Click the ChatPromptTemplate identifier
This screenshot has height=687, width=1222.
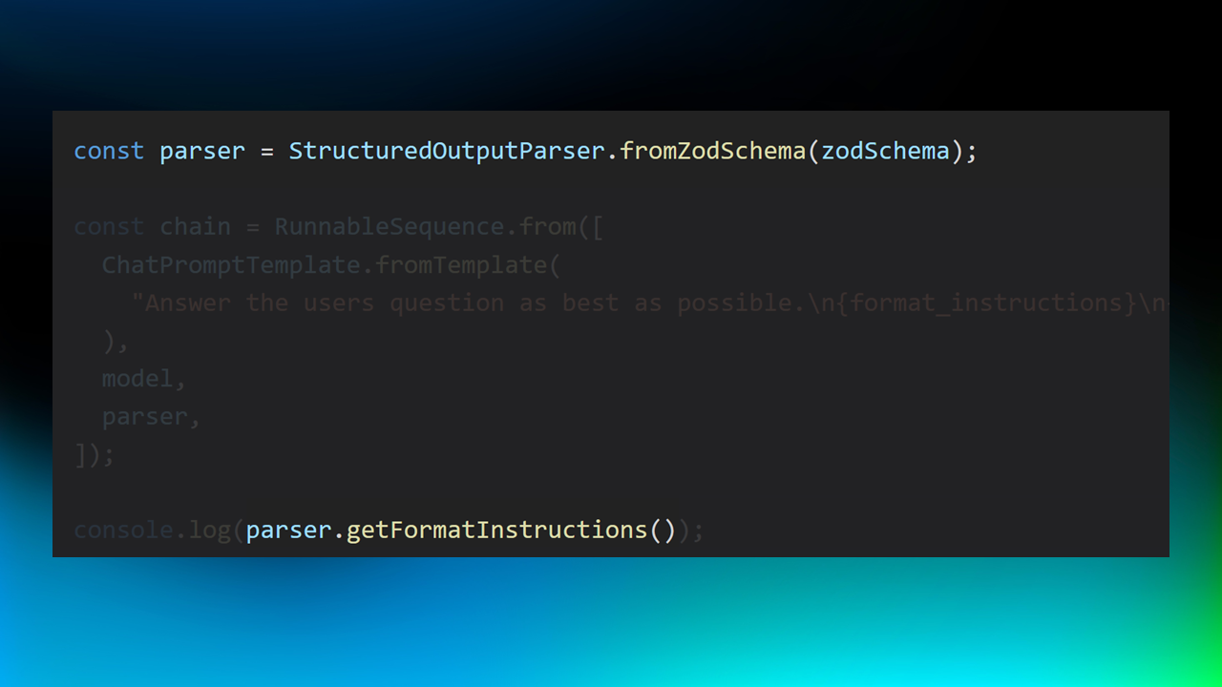coord(231,265)
